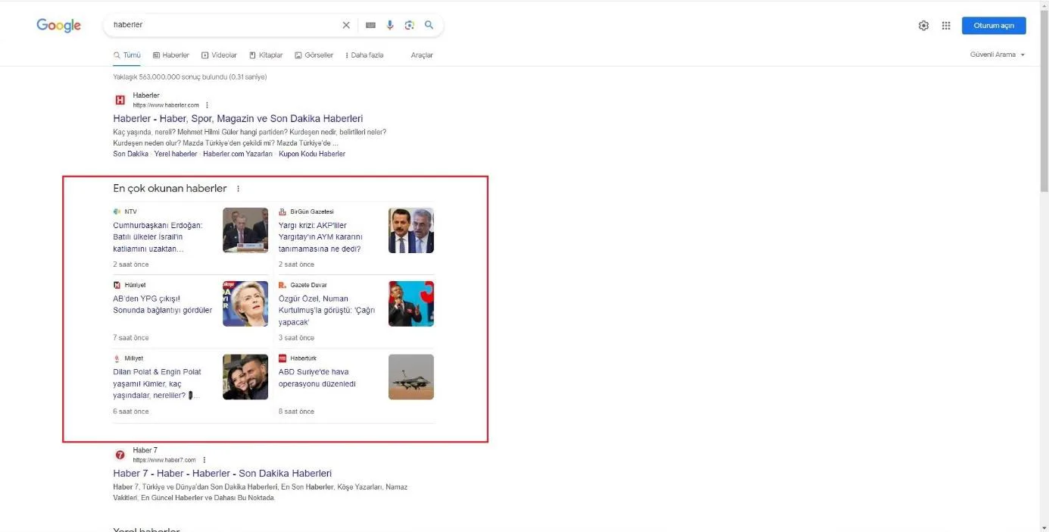Click the 7 saat önce timestamp

[131, 338]
